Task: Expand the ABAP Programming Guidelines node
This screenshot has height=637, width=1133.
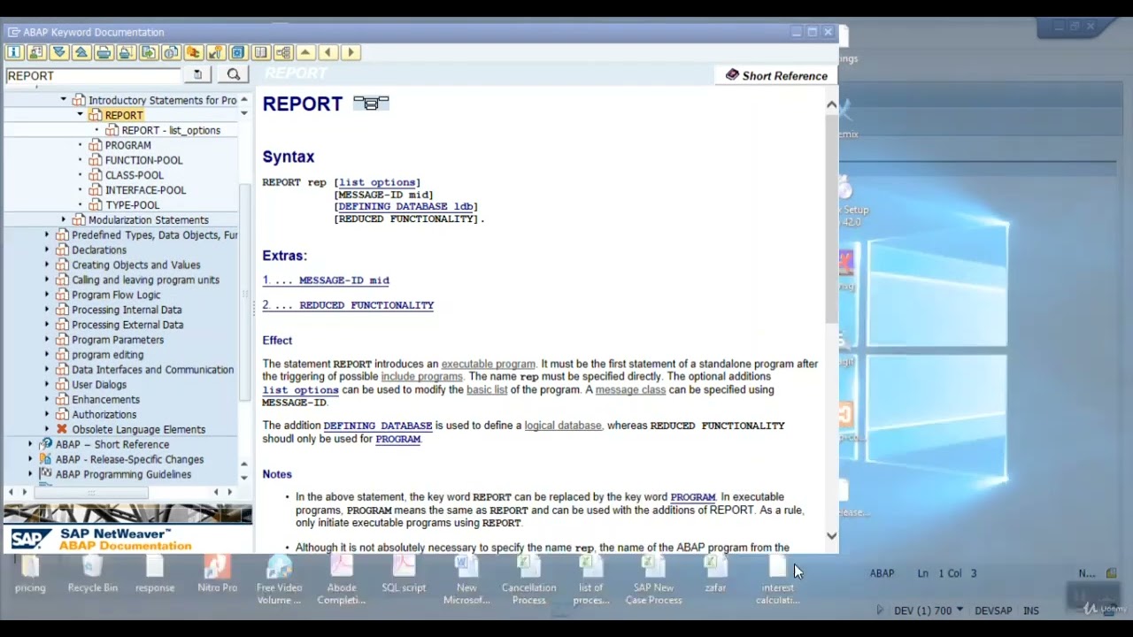Action: coord(30,474)
